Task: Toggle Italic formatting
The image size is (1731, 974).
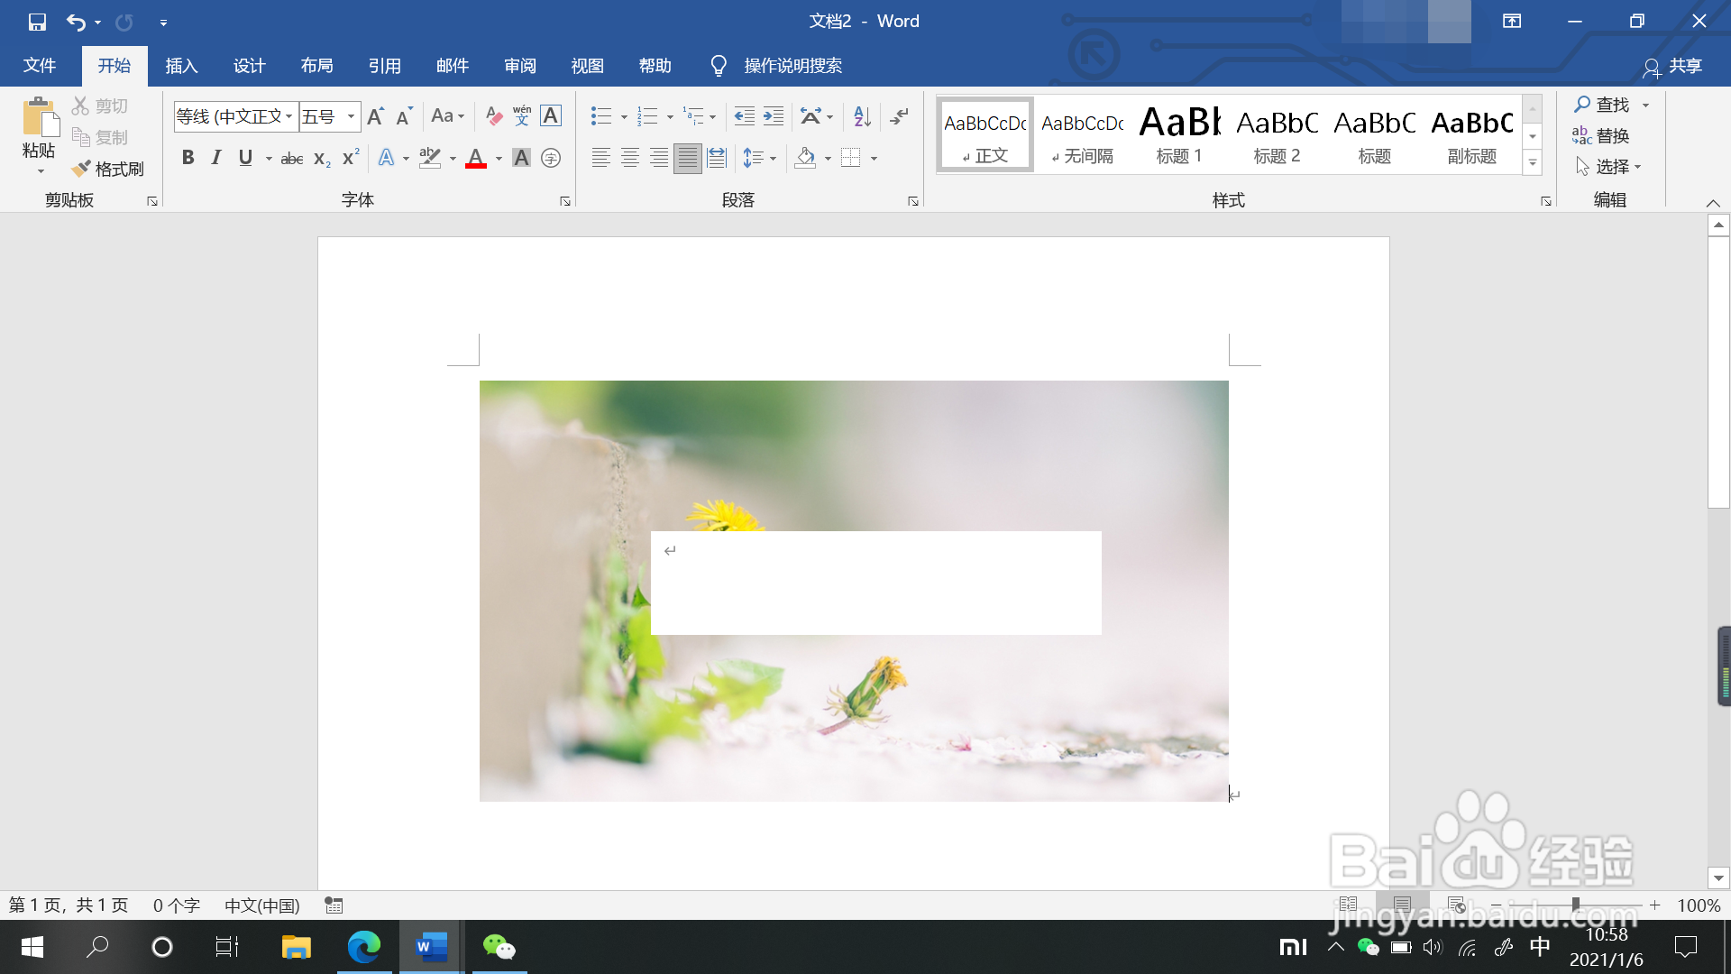Action: click(x=216, y=158)
